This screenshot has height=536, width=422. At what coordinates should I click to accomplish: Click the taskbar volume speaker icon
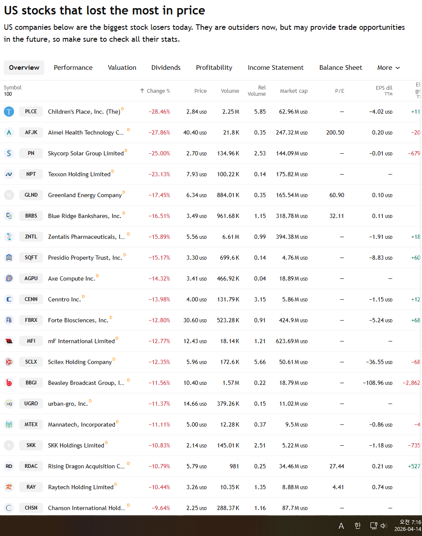click(x=383, y=526)
